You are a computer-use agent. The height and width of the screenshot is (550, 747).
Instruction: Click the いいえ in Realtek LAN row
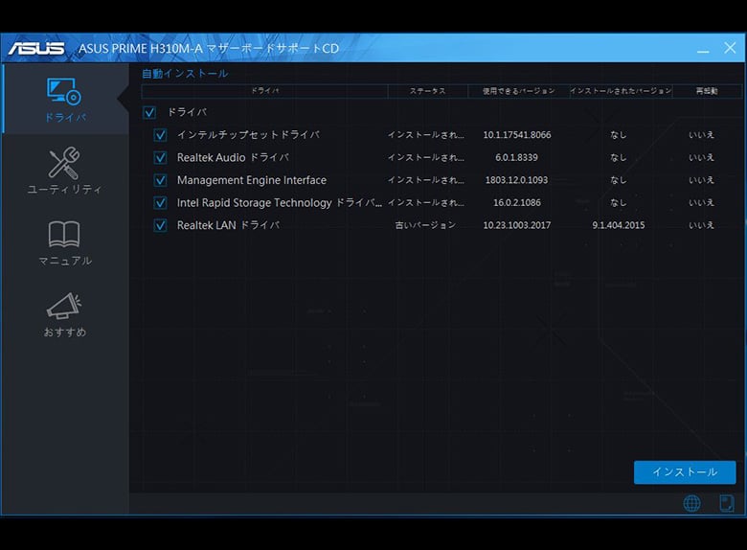coord(701,225)
